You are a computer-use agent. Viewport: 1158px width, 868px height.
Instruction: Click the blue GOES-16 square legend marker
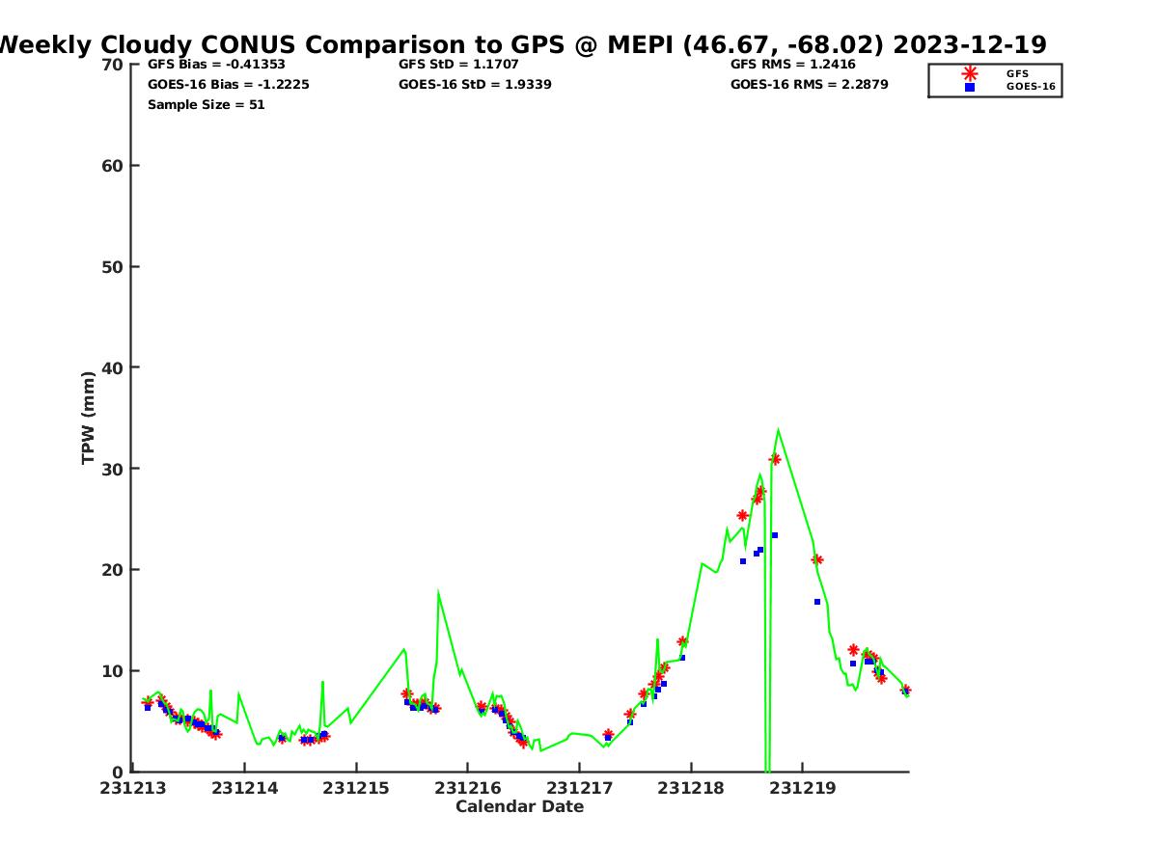pyautogui.click(x=970, y=87)
